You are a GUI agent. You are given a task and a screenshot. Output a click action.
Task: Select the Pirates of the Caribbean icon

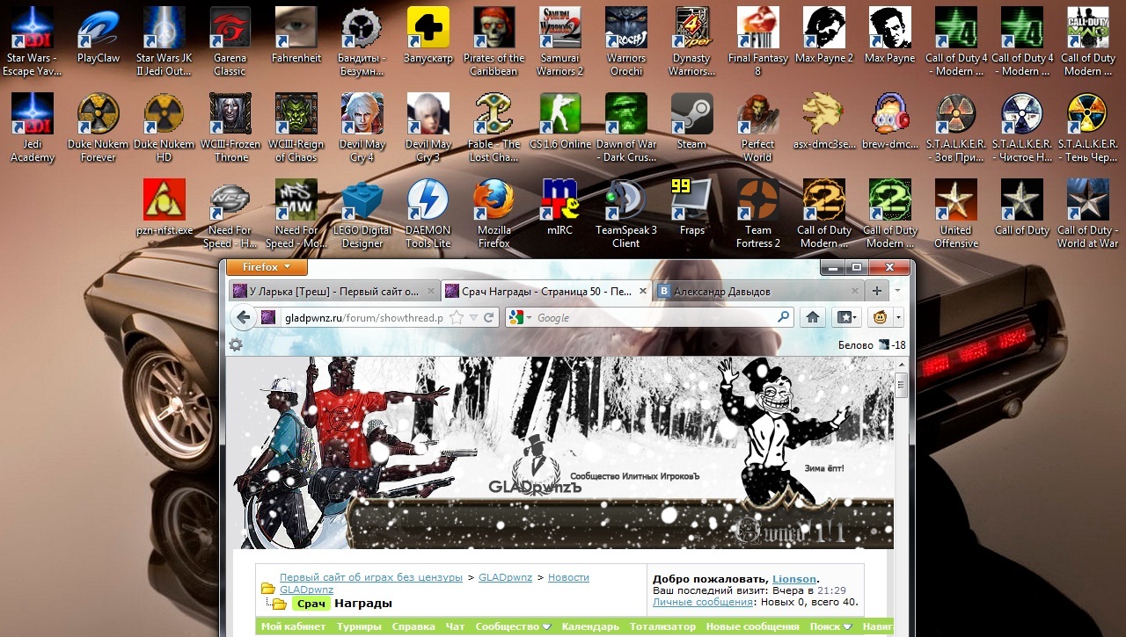(494, 41)
